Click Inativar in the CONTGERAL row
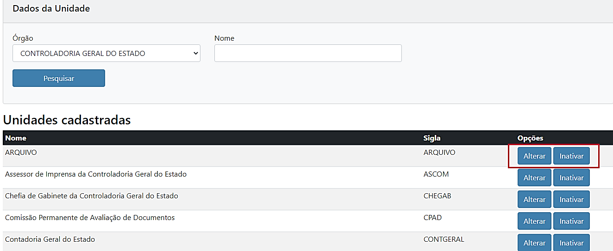The width and height of the screenshot is (613, 251). (x=571, y=243)
